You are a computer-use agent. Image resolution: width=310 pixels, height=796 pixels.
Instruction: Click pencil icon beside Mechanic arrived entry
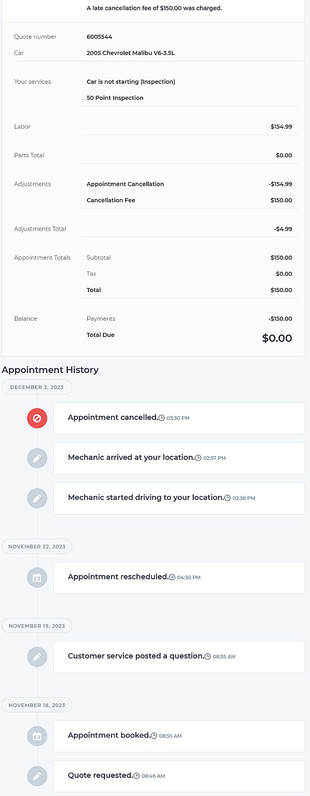coord(37,458)
